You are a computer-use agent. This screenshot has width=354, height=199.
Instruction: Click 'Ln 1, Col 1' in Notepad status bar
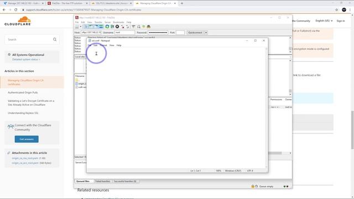click(x=195, y=171)
